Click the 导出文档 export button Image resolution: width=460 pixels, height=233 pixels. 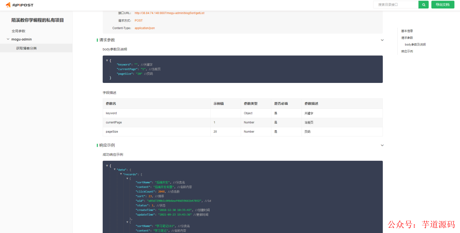pos(443,5)
